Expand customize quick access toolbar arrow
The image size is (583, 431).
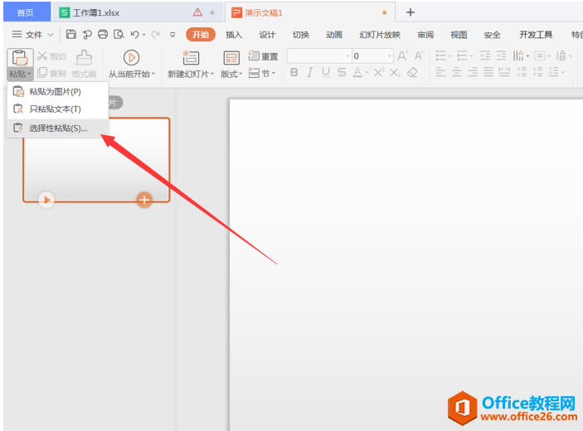click(x=172, y=35)
